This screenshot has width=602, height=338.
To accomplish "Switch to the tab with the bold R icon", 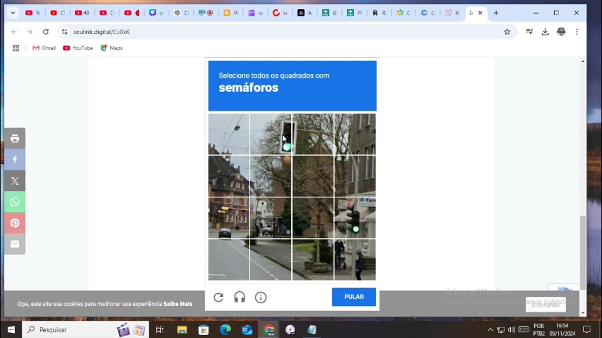I will (x=379, y=13).
